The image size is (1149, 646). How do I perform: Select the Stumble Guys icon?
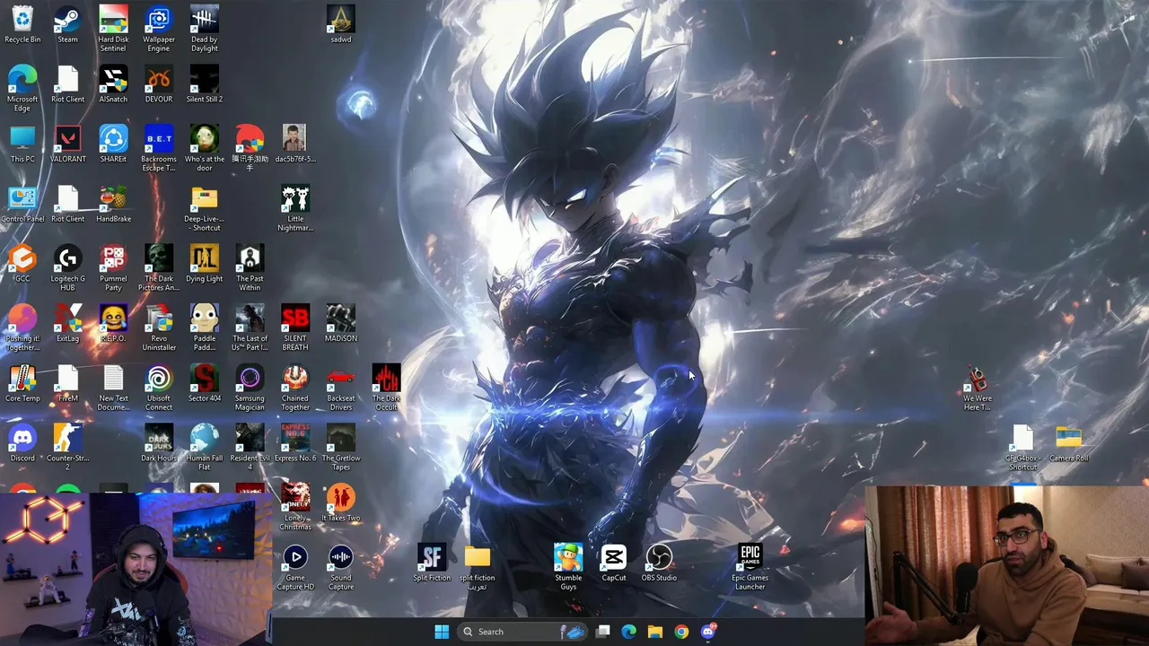(x=568, y=568)
